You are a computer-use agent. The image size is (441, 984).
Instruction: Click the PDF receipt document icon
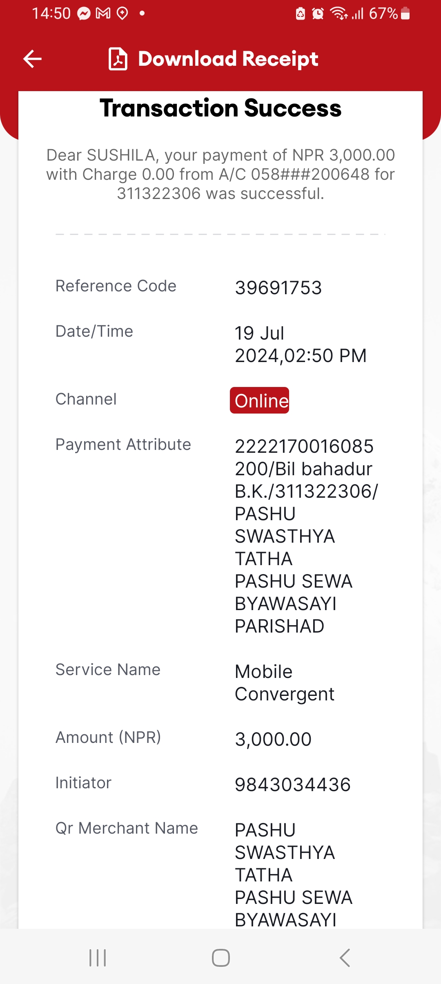(x=118, y=59)
